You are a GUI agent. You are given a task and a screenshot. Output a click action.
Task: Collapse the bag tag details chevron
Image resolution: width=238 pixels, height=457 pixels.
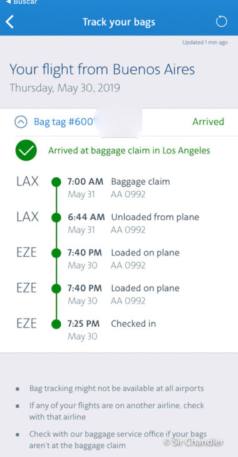click(x=21, y=122)
